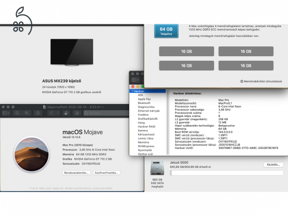Select Hardver RAID in the list

(146, 126)
